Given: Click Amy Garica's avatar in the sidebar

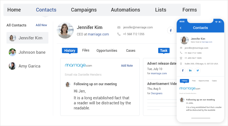Looking at the screenshot, I should [12, 66].
